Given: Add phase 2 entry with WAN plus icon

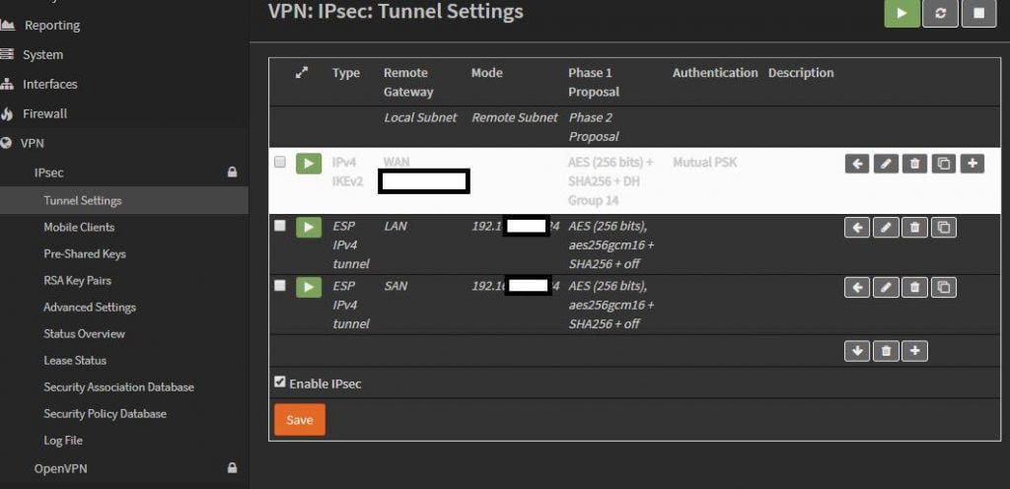Looking at the screenshot, I should click(972, 164).
